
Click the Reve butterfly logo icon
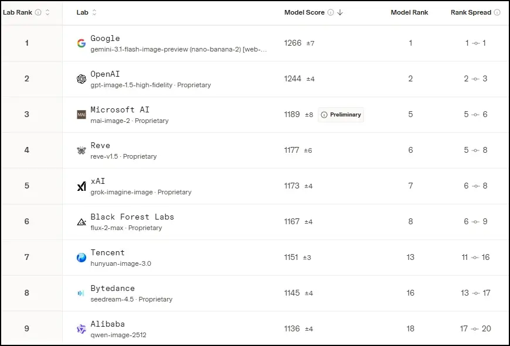tap(81, 150)
